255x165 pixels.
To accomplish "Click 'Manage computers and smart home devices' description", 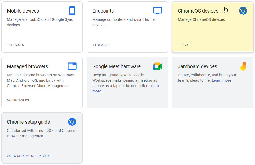I will (x=123, y=22).
